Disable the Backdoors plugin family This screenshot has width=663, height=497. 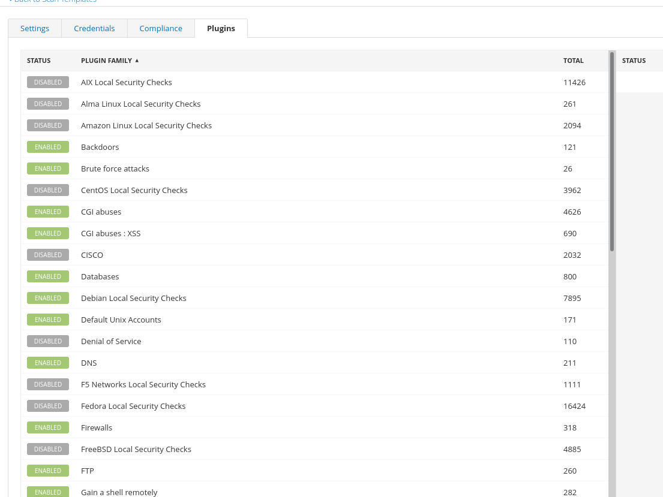pyautogui.click(x=48, y=147)
